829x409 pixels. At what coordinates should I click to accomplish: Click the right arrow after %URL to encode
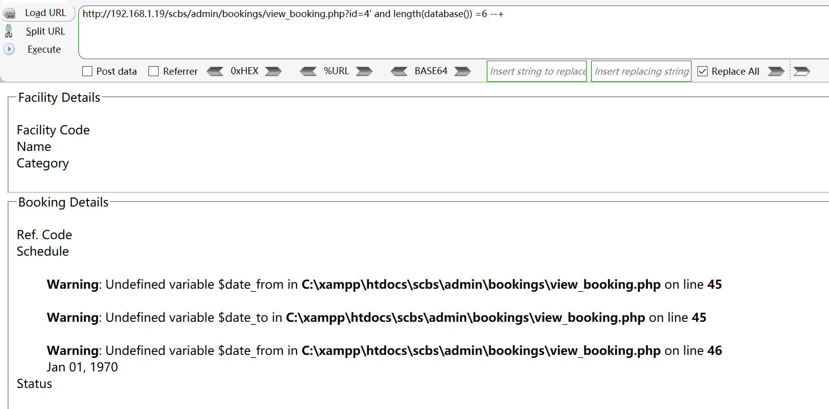[x=364, y=71]
